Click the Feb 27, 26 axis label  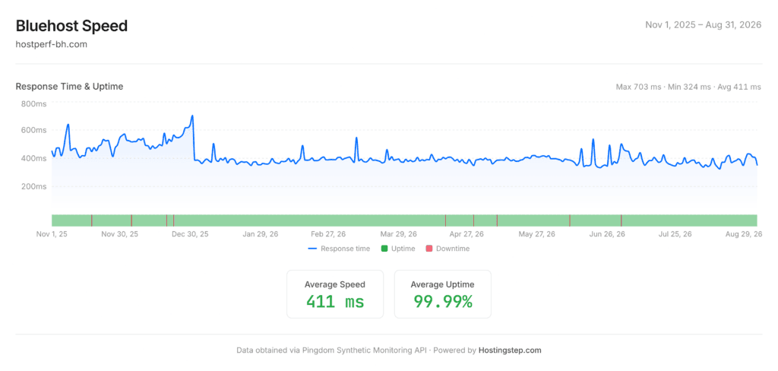[x=328, y=234]
